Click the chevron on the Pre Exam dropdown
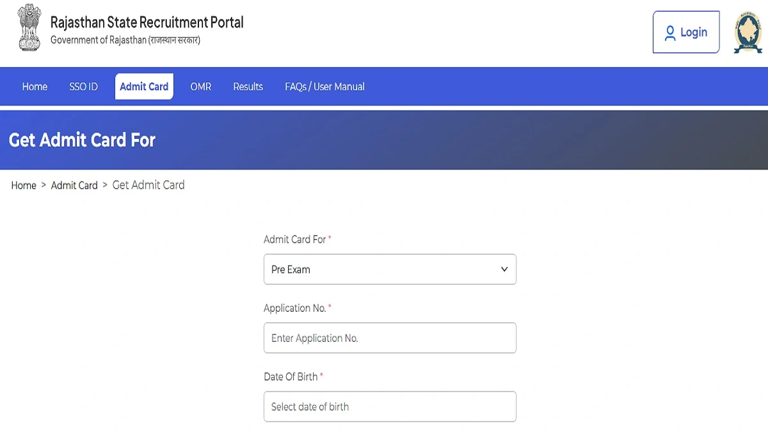Screen dimensions: 768x432 click(504, 269)
